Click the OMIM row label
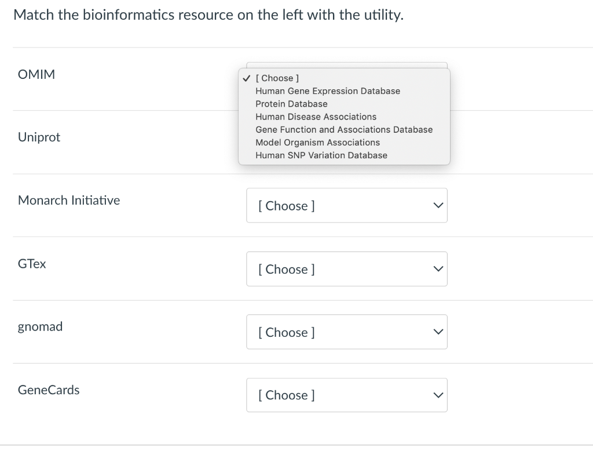Image resolution: width=593 pixels, height=451 pixels. (x=36, y=74)
